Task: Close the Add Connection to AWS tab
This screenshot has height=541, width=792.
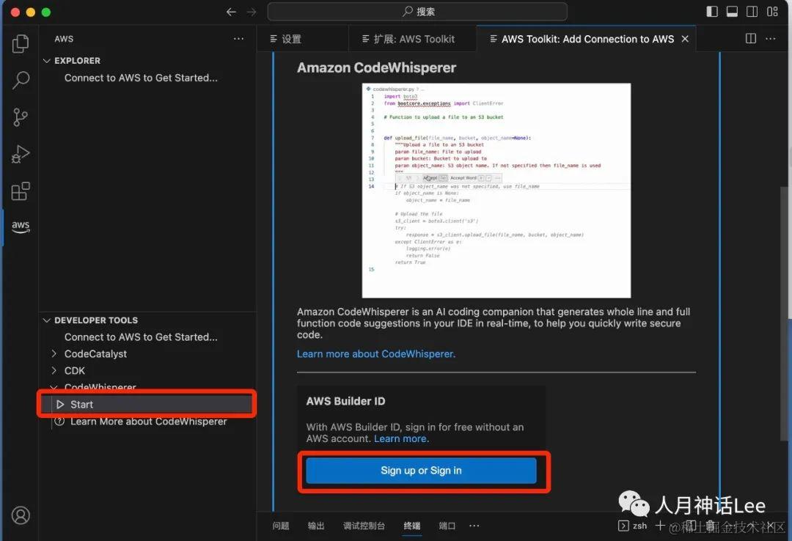Action: (x=685, y=39)
